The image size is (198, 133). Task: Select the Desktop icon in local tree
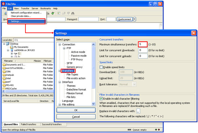7,44
